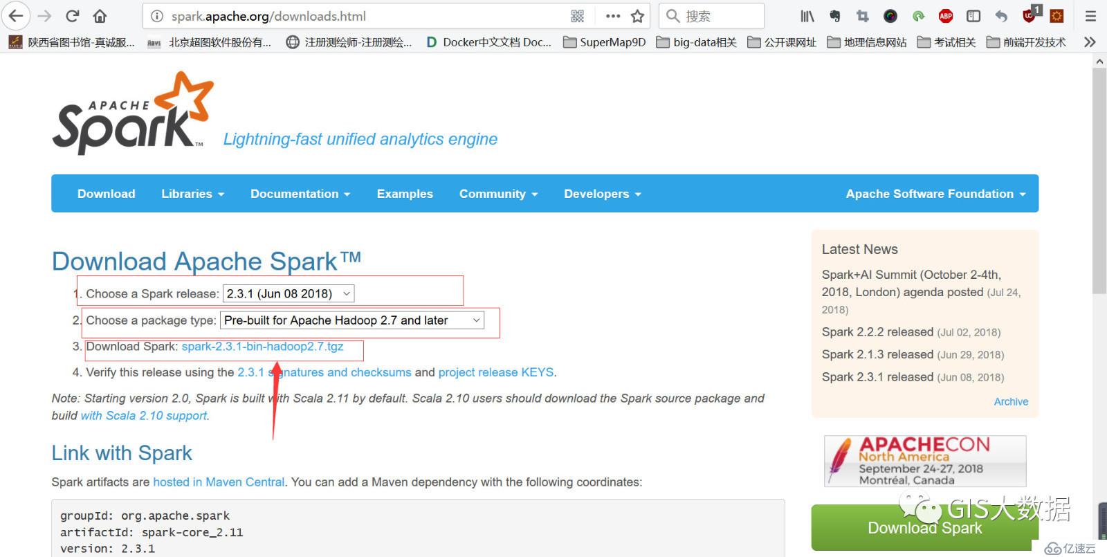This screenshot has height=557, width=1107.
Task: Open the QR code generator icon
Action: pos(578,16)
